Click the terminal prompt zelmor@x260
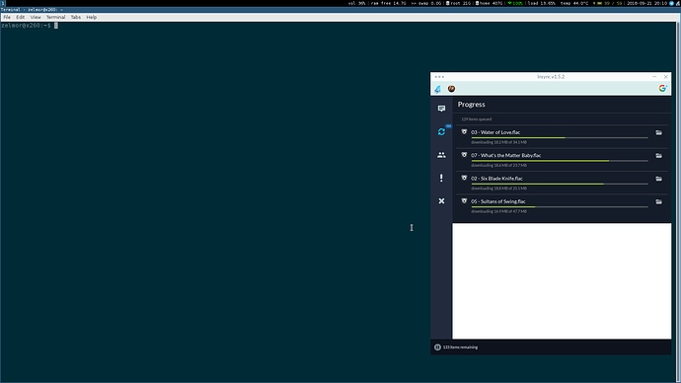Screen dimensions: 681x383 (26, 26)
